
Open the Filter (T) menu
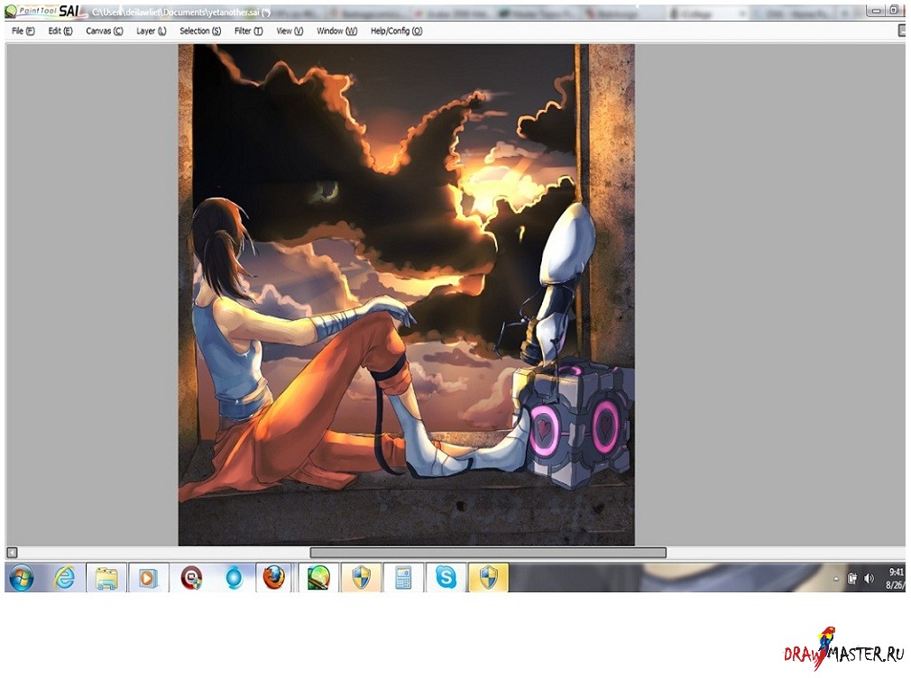coord(249,31)
